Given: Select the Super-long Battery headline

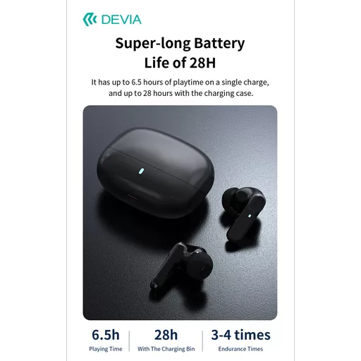Looking at the screenshot, I should (x=180, y=43).
